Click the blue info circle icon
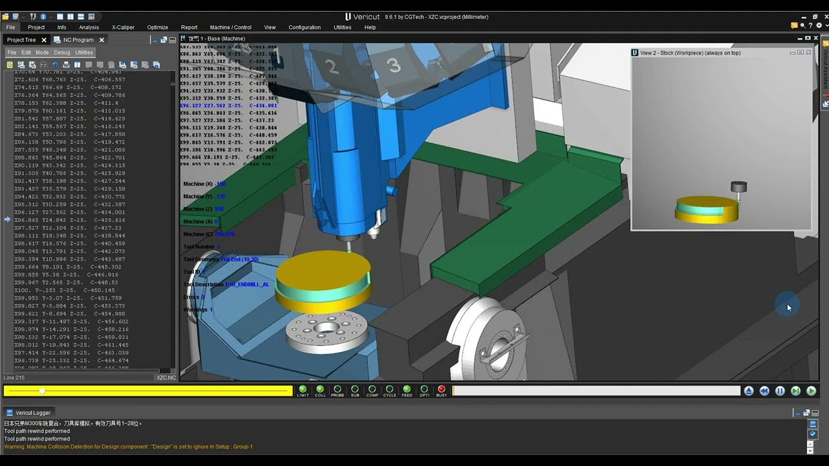 tap(43, 17)
